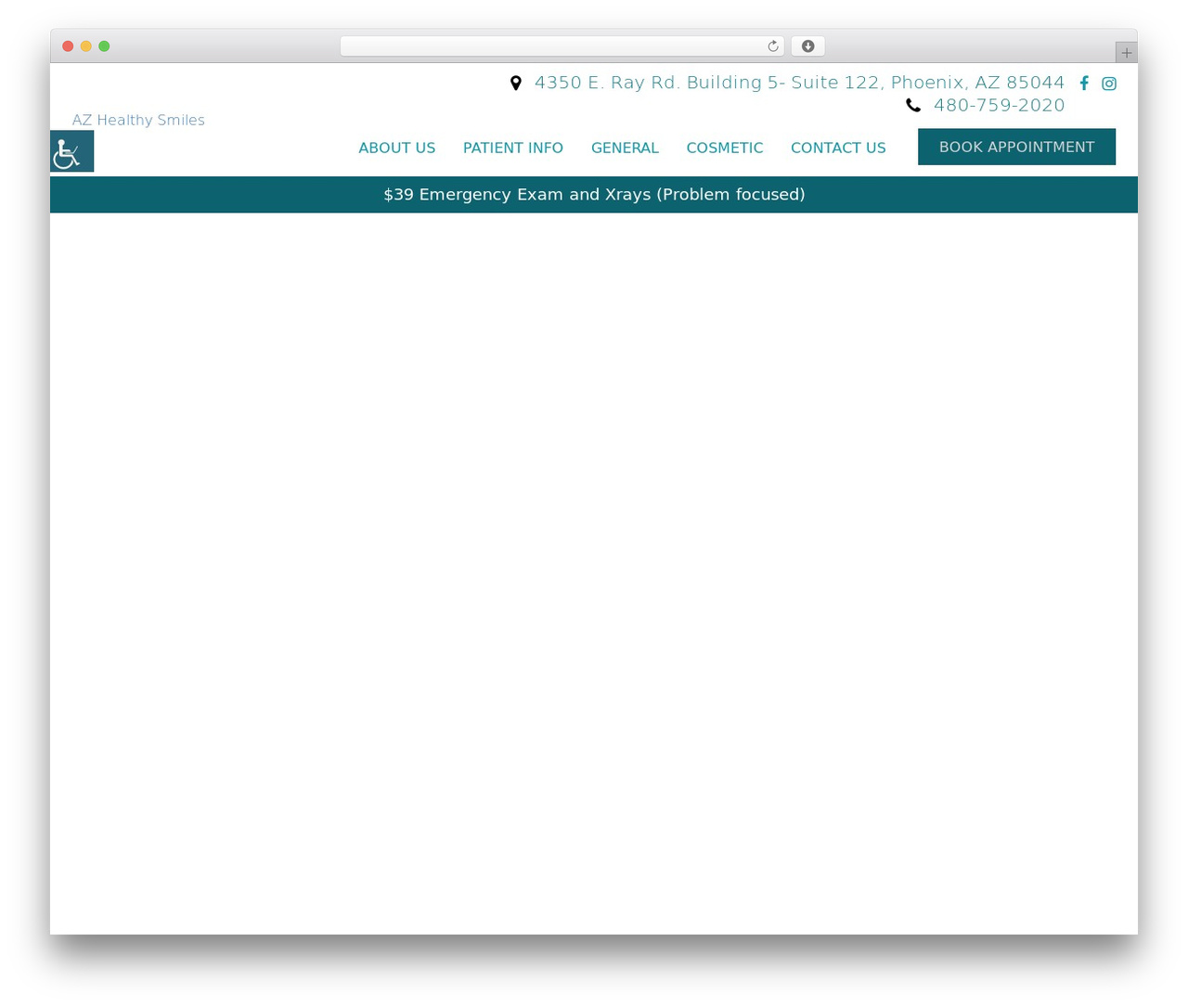Click the phone handset icon

point(913,106)
